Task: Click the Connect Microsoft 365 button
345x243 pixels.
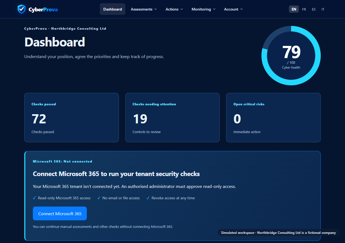Action: 60,214
